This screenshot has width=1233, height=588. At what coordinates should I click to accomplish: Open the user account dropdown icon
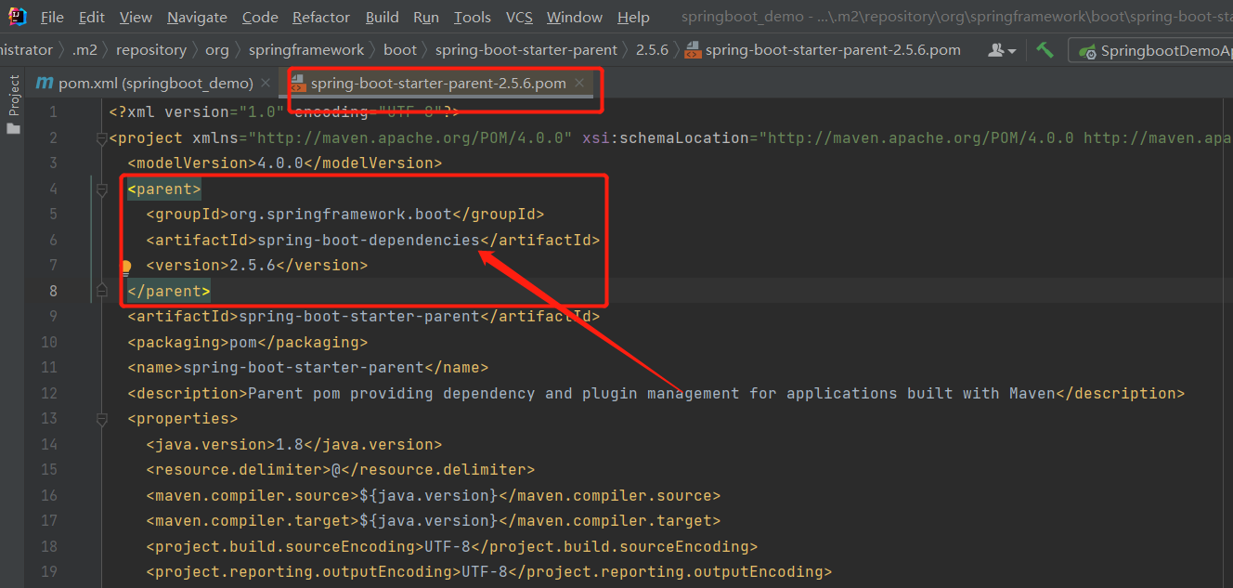click(1002, 50)
